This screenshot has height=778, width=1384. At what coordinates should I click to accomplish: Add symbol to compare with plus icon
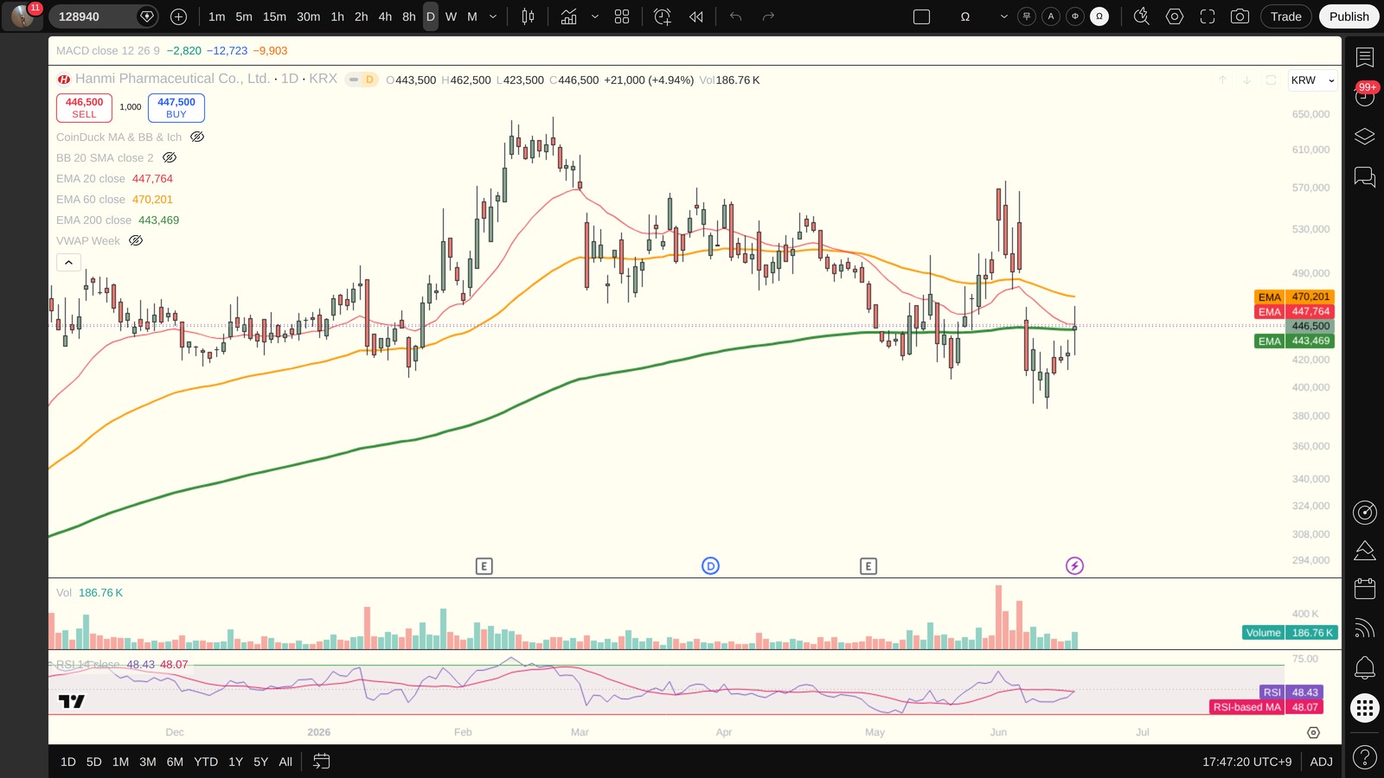[x=179, y=16]
